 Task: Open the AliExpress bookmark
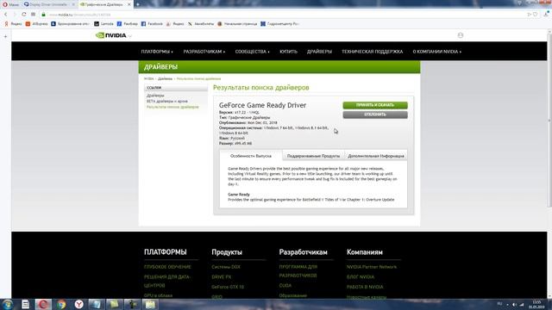point(36,24)
